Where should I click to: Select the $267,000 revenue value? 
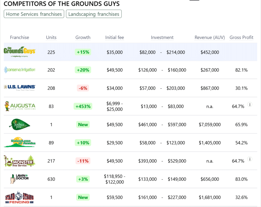tap(210, 70)
